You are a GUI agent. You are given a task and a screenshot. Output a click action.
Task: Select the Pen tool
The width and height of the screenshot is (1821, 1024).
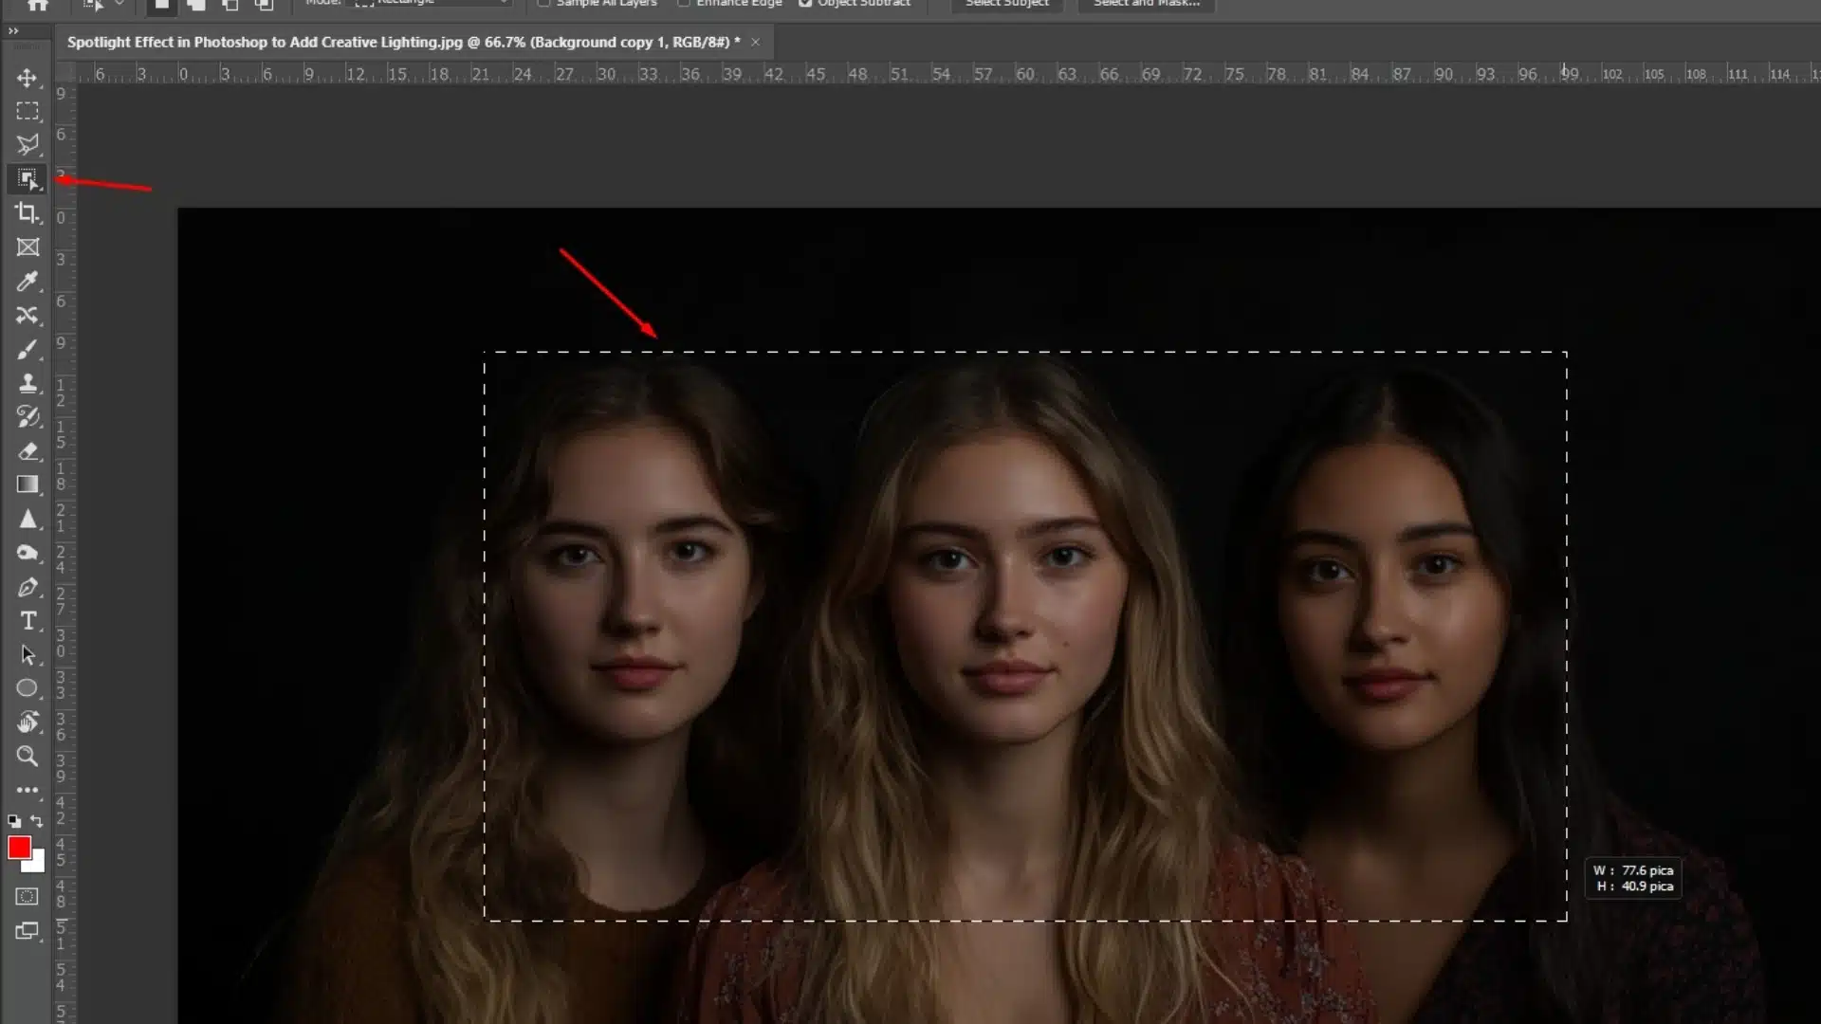point(28,588)
